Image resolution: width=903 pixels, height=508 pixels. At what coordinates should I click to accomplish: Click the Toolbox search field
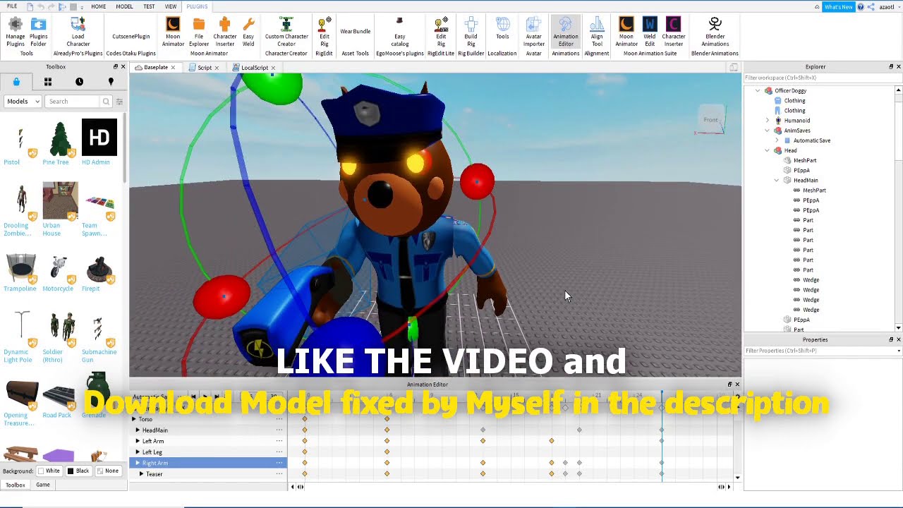tap(73, 102)
